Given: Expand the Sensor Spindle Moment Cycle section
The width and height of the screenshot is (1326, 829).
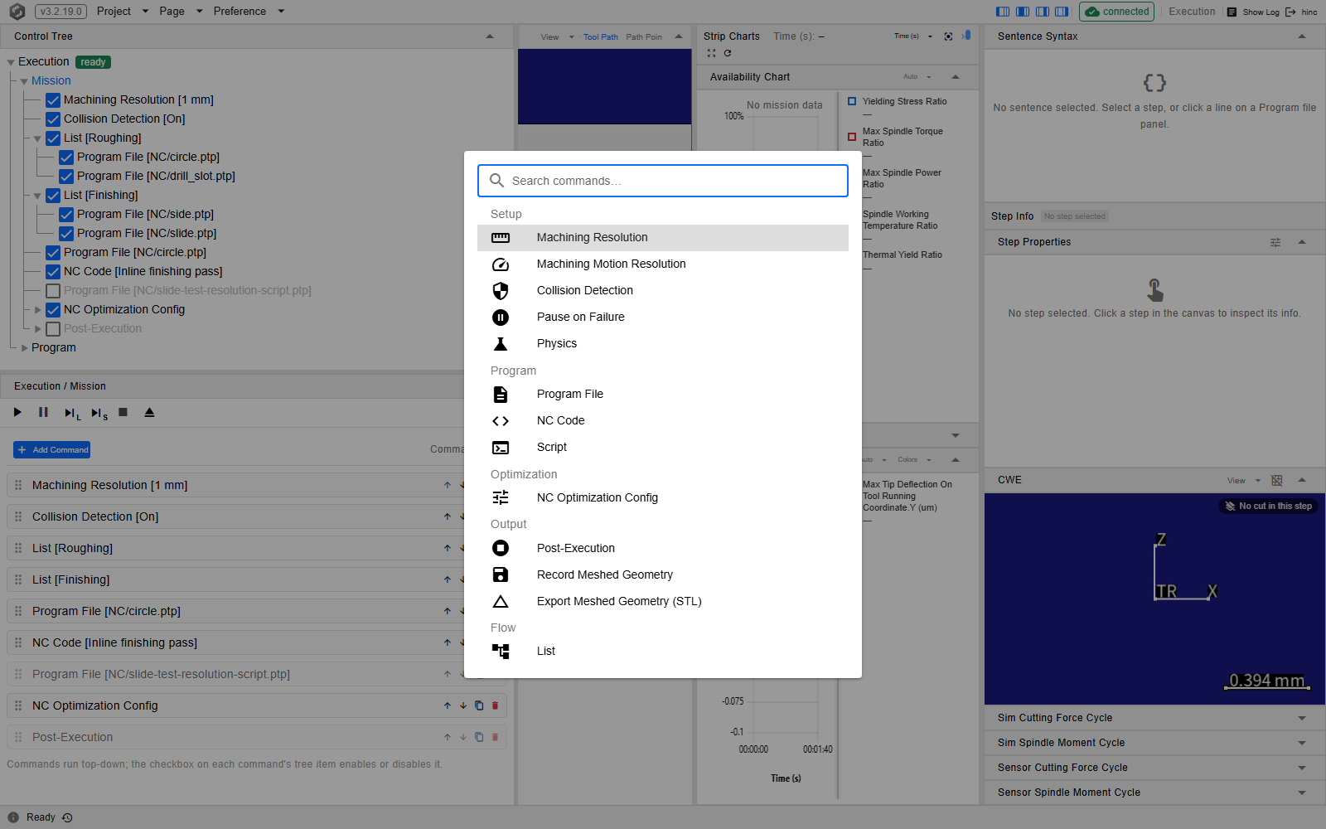Looking at the screenshot, I should coord(1302,793).
